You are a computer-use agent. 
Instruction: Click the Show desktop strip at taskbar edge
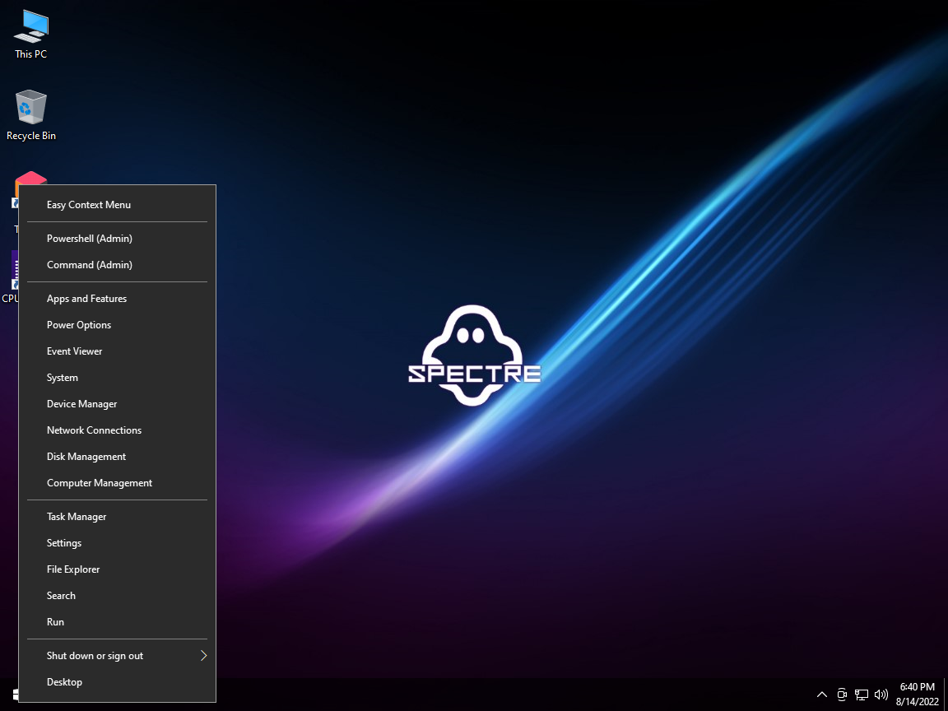pos(946,695)
